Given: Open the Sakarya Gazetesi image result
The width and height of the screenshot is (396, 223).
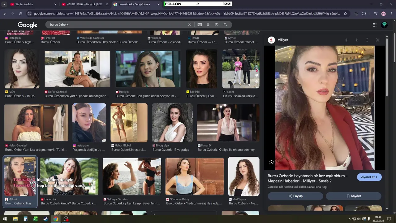Looking at the screenshot, I should coord(132,177).
